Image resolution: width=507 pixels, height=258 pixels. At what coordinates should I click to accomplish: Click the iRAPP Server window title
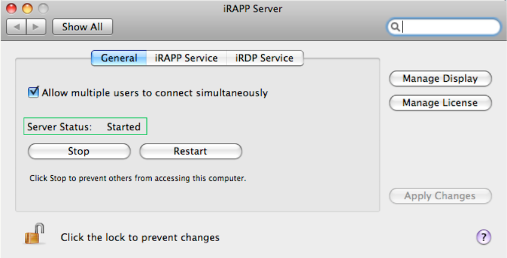tap(253, 8)
